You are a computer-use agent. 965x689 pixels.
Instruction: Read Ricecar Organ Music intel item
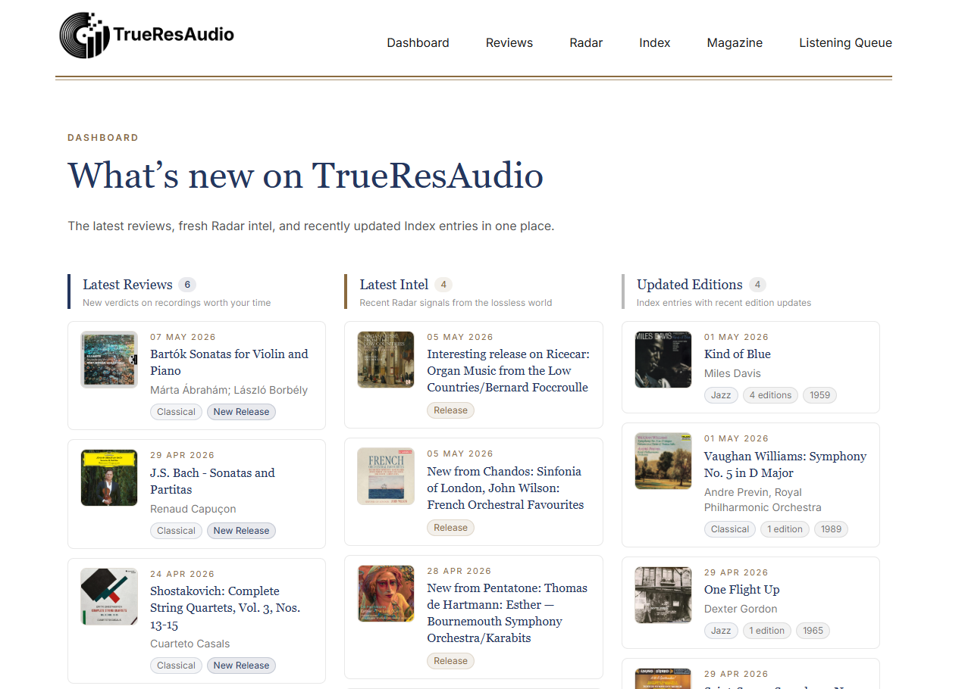(x=508, y=370)
